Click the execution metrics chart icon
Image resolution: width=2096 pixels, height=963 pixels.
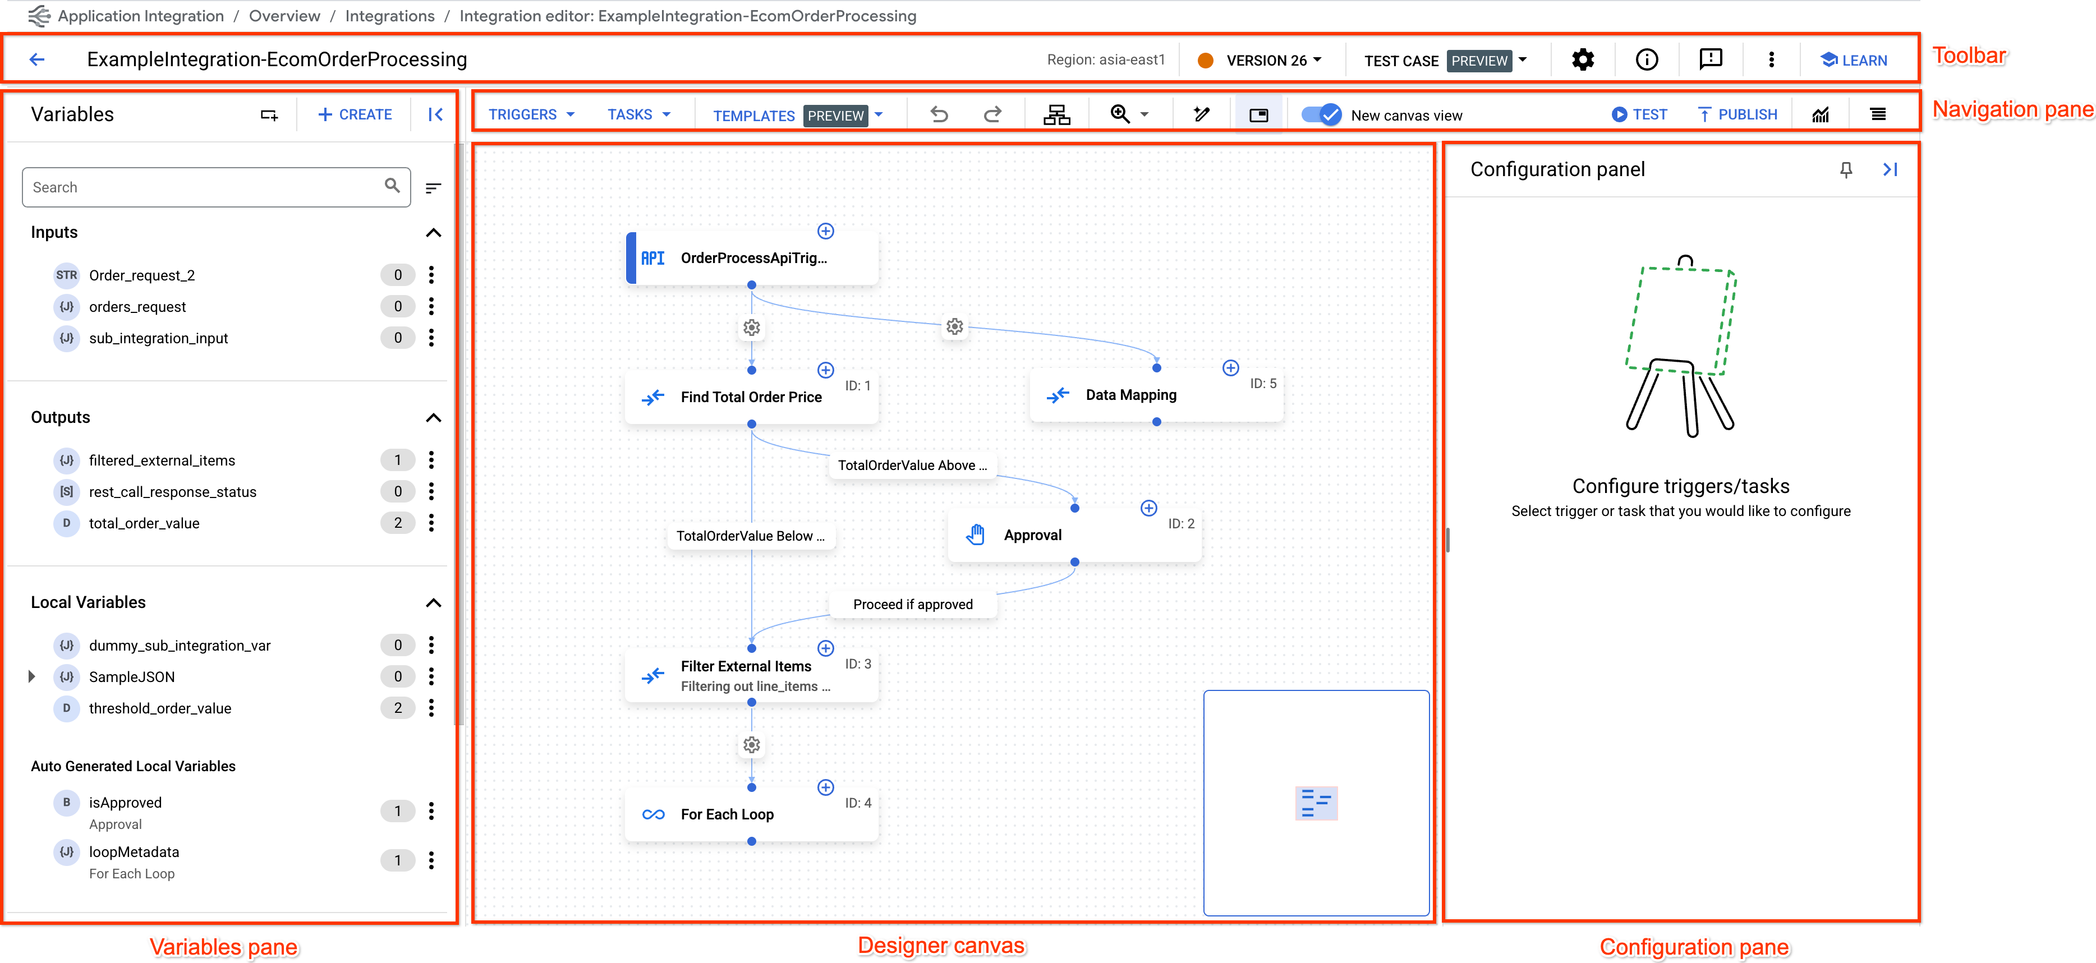1820,114
